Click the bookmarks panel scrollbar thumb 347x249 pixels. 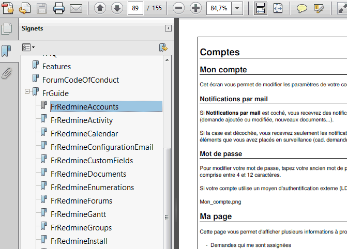[x=167, y=198]
